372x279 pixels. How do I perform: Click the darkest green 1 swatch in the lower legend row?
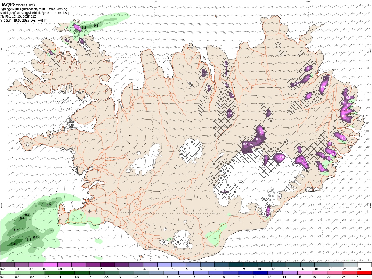click(67, 273)
